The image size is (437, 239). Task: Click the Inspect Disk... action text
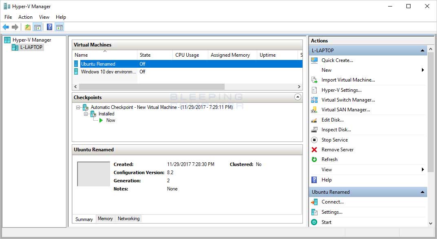tap(336, 130)
